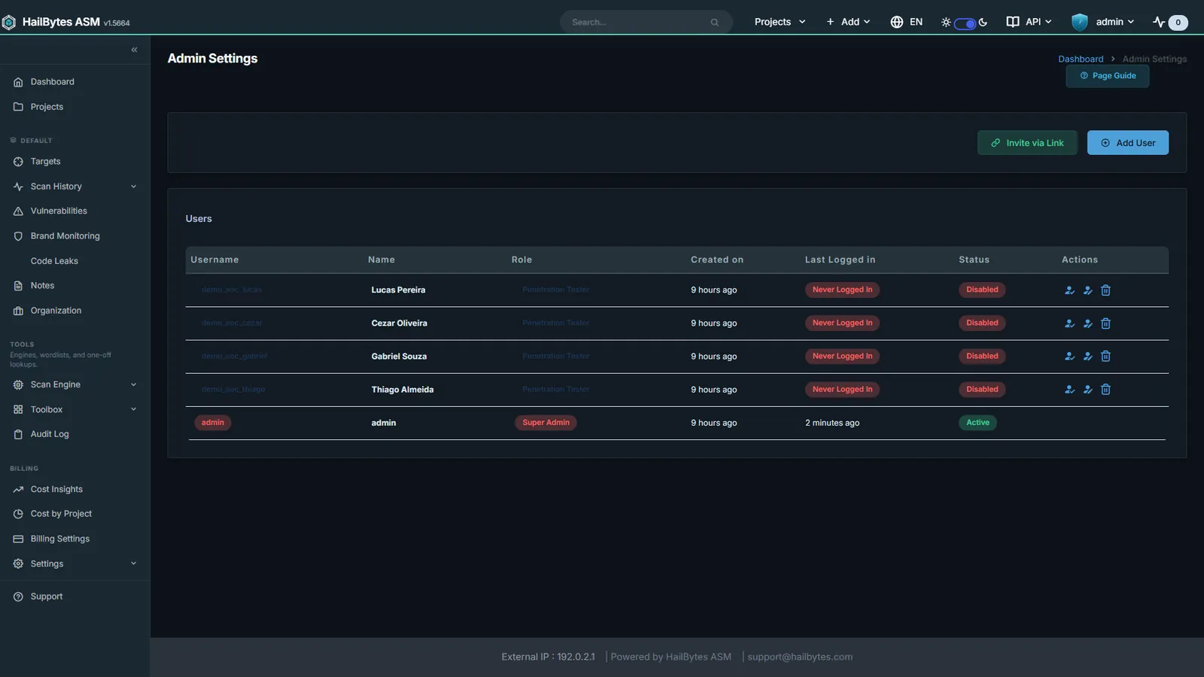Click the Status column header
The image size is (1204, 677).
click(x=974, y=260)
